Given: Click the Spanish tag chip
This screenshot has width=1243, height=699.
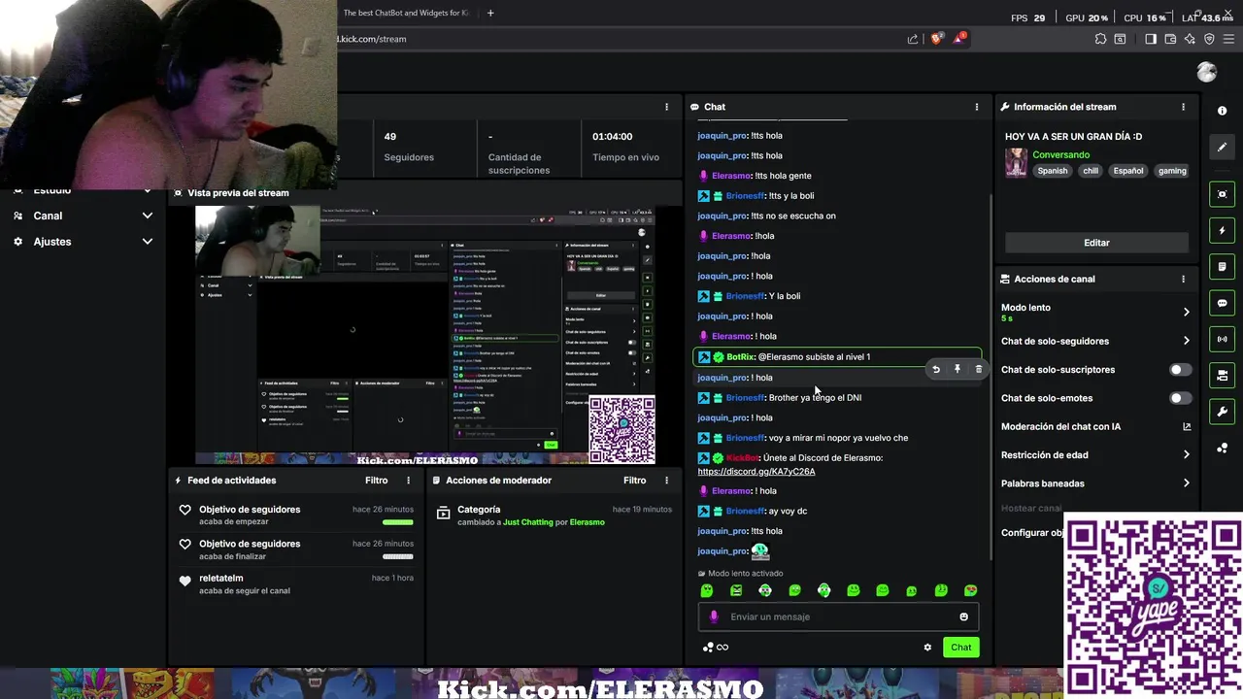Looking at the screenshot, I should coord(1052,171).
